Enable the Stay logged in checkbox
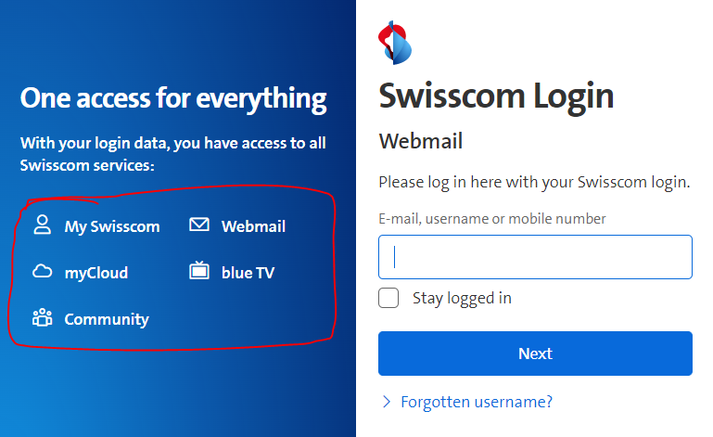Screen dimensions: 713x437 [x=389, y=298]
